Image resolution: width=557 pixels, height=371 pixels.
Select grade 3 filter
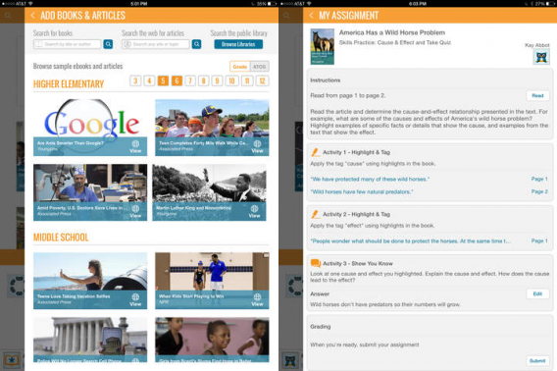[135, 80]
